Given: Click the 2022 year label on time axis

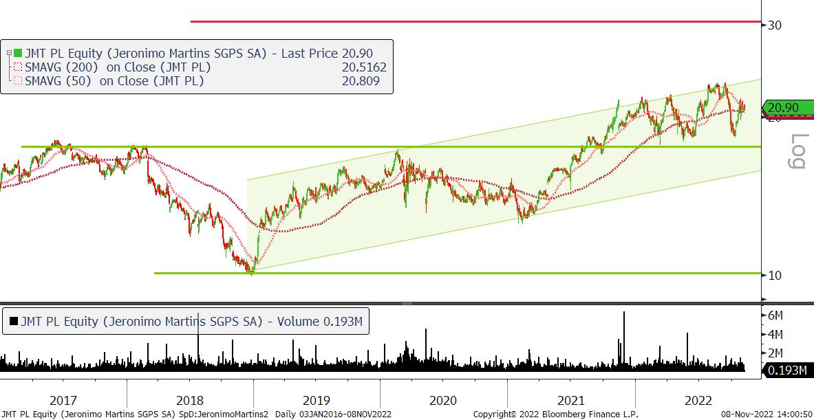Looking at the screenshot, I should (x=698, y=401).
